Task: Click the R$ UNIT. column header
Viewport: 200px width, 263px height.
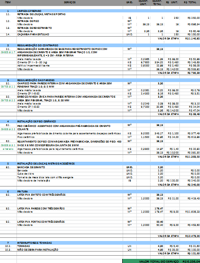Action: coord(172,2)
